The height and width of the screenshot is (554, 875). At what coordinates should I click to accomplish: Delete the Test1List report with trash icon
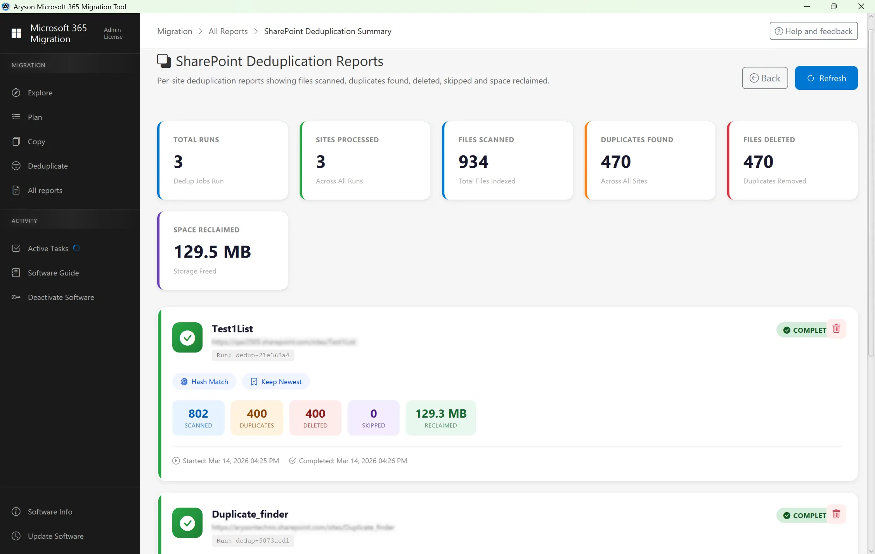(x=836, y=329)
